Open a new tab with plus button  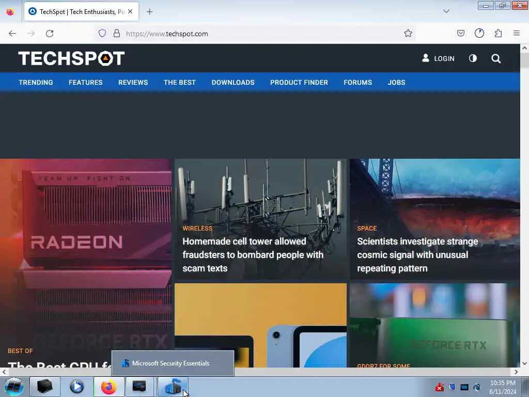pyautogui.click(x=149, y=12)
